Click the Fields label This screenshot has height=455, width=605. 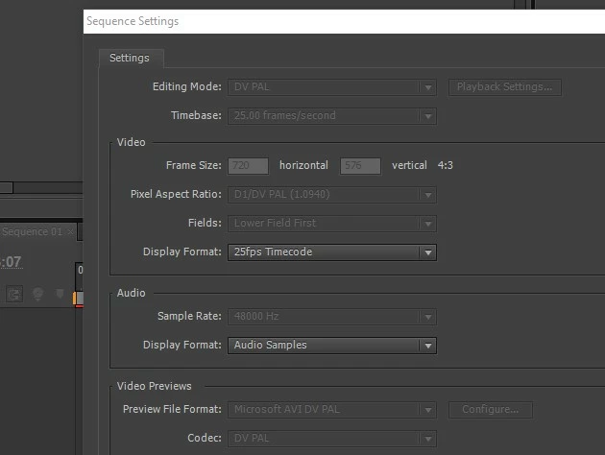[x=205, y=223]
